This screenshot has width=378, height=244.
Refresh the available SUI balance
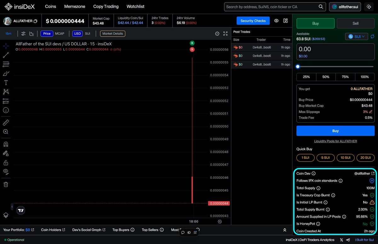tap(372, 37)
